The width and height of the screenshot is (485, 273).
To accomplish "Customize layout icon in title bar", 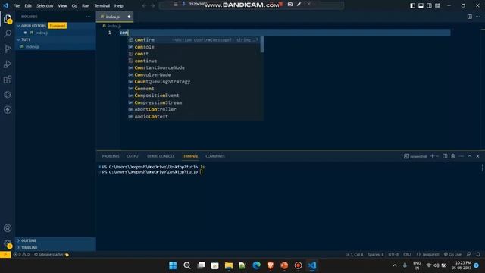I will [437, 5].
